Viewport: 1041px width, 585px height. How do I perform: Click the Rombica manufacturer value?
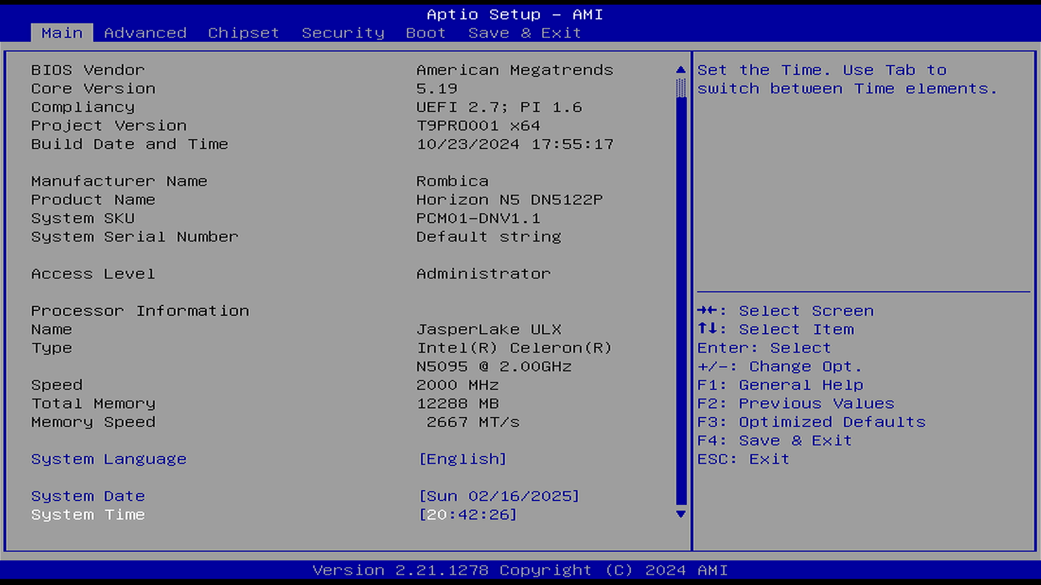[452, 181]
